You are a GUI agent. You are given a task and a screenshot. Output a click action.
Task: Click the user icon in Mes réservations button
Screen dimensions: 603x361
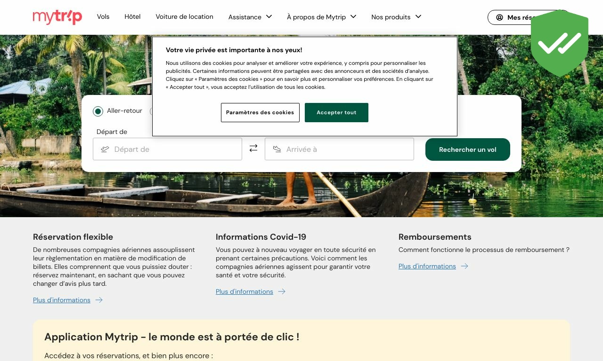(x=499, y=17)
